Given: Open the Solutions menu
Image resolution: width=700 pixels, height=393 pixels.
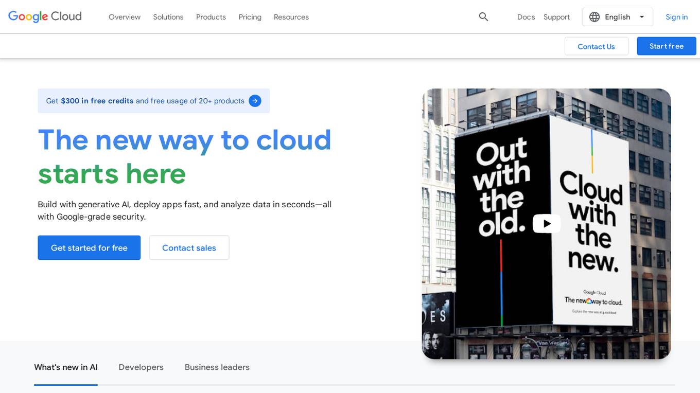Looking at the screenshot, I should point(168,17).
